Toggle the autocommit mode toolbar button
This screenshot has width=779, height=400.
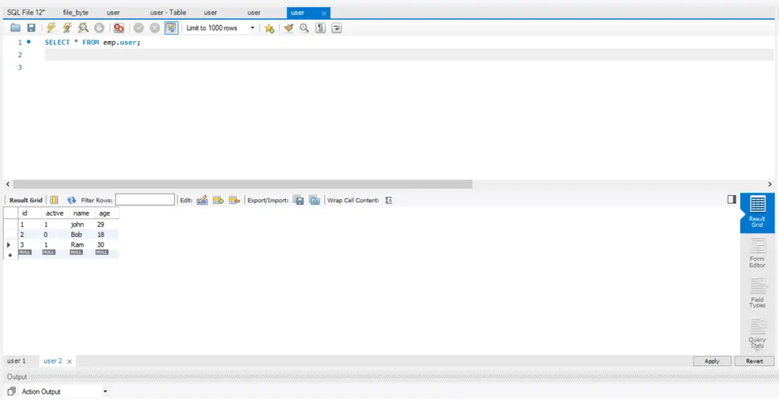(170, 28)
